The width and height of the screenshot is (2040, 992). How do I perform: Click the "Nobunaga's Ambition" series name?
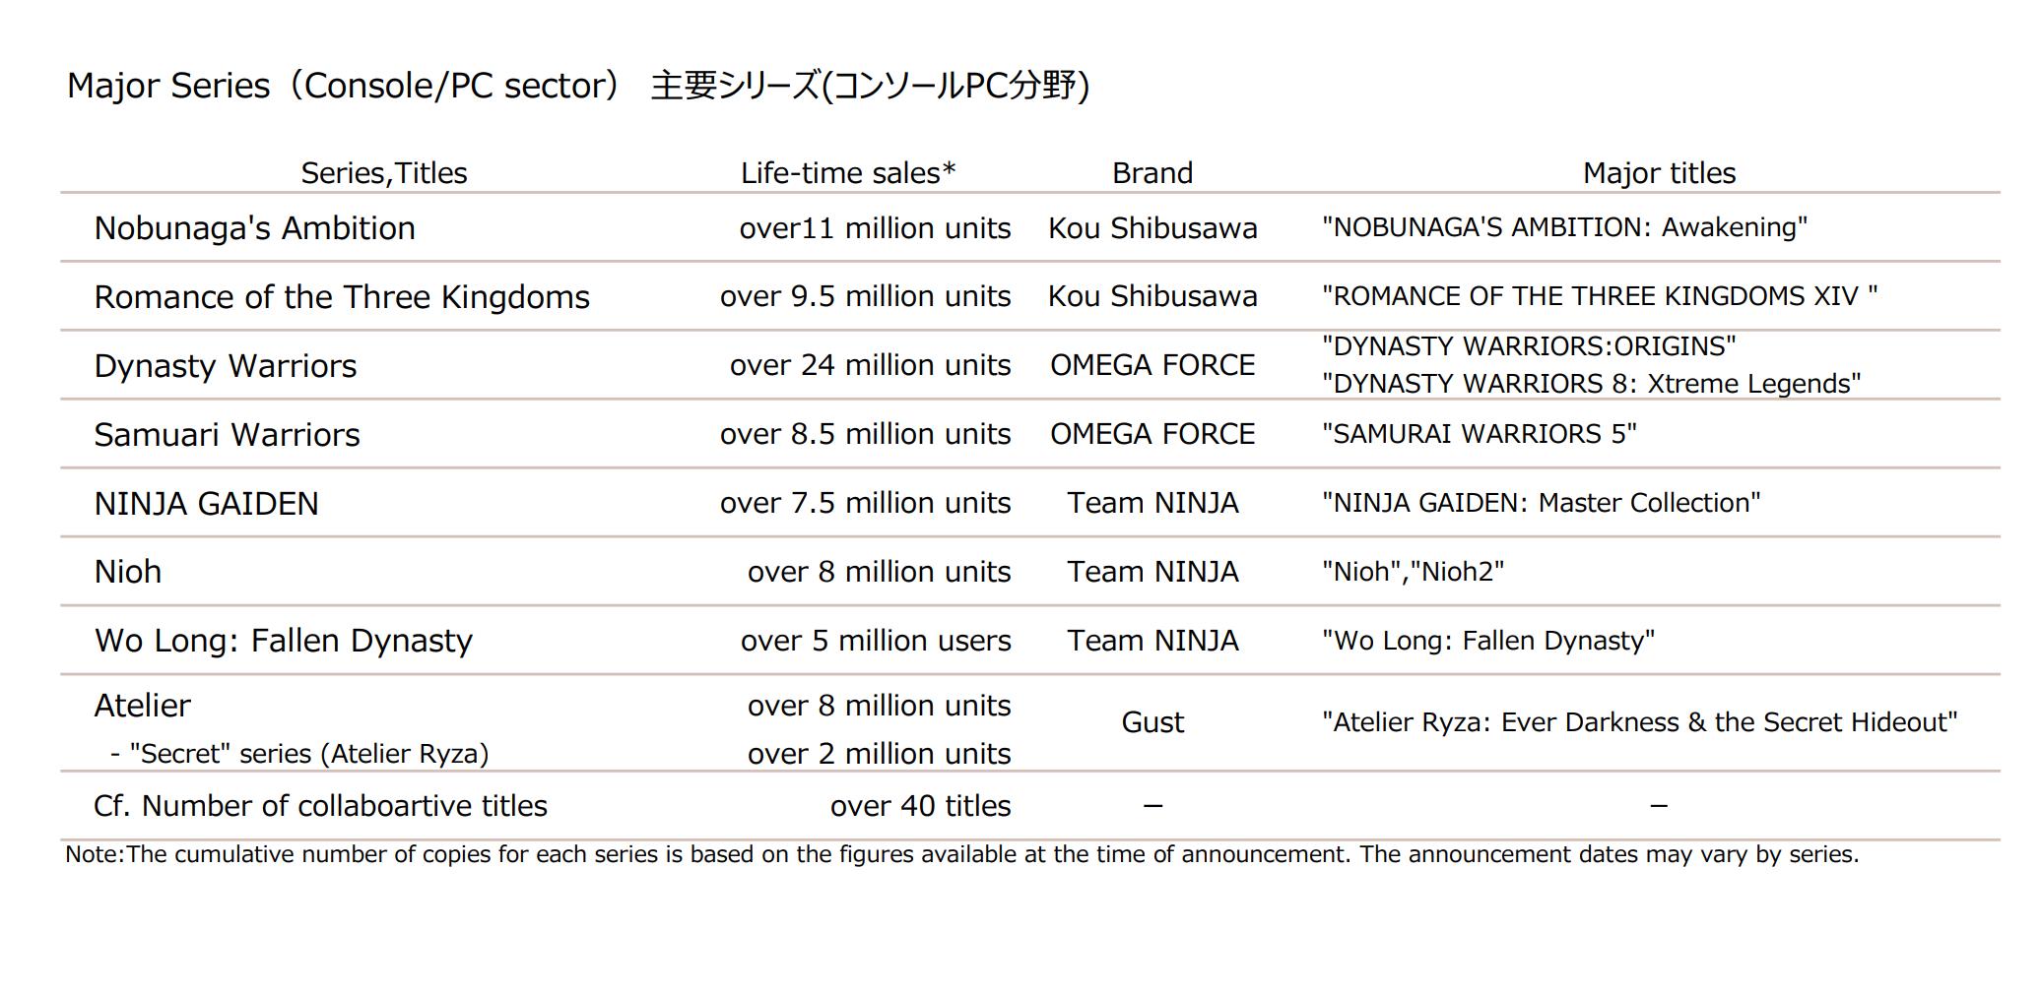(x=254, y=228)
